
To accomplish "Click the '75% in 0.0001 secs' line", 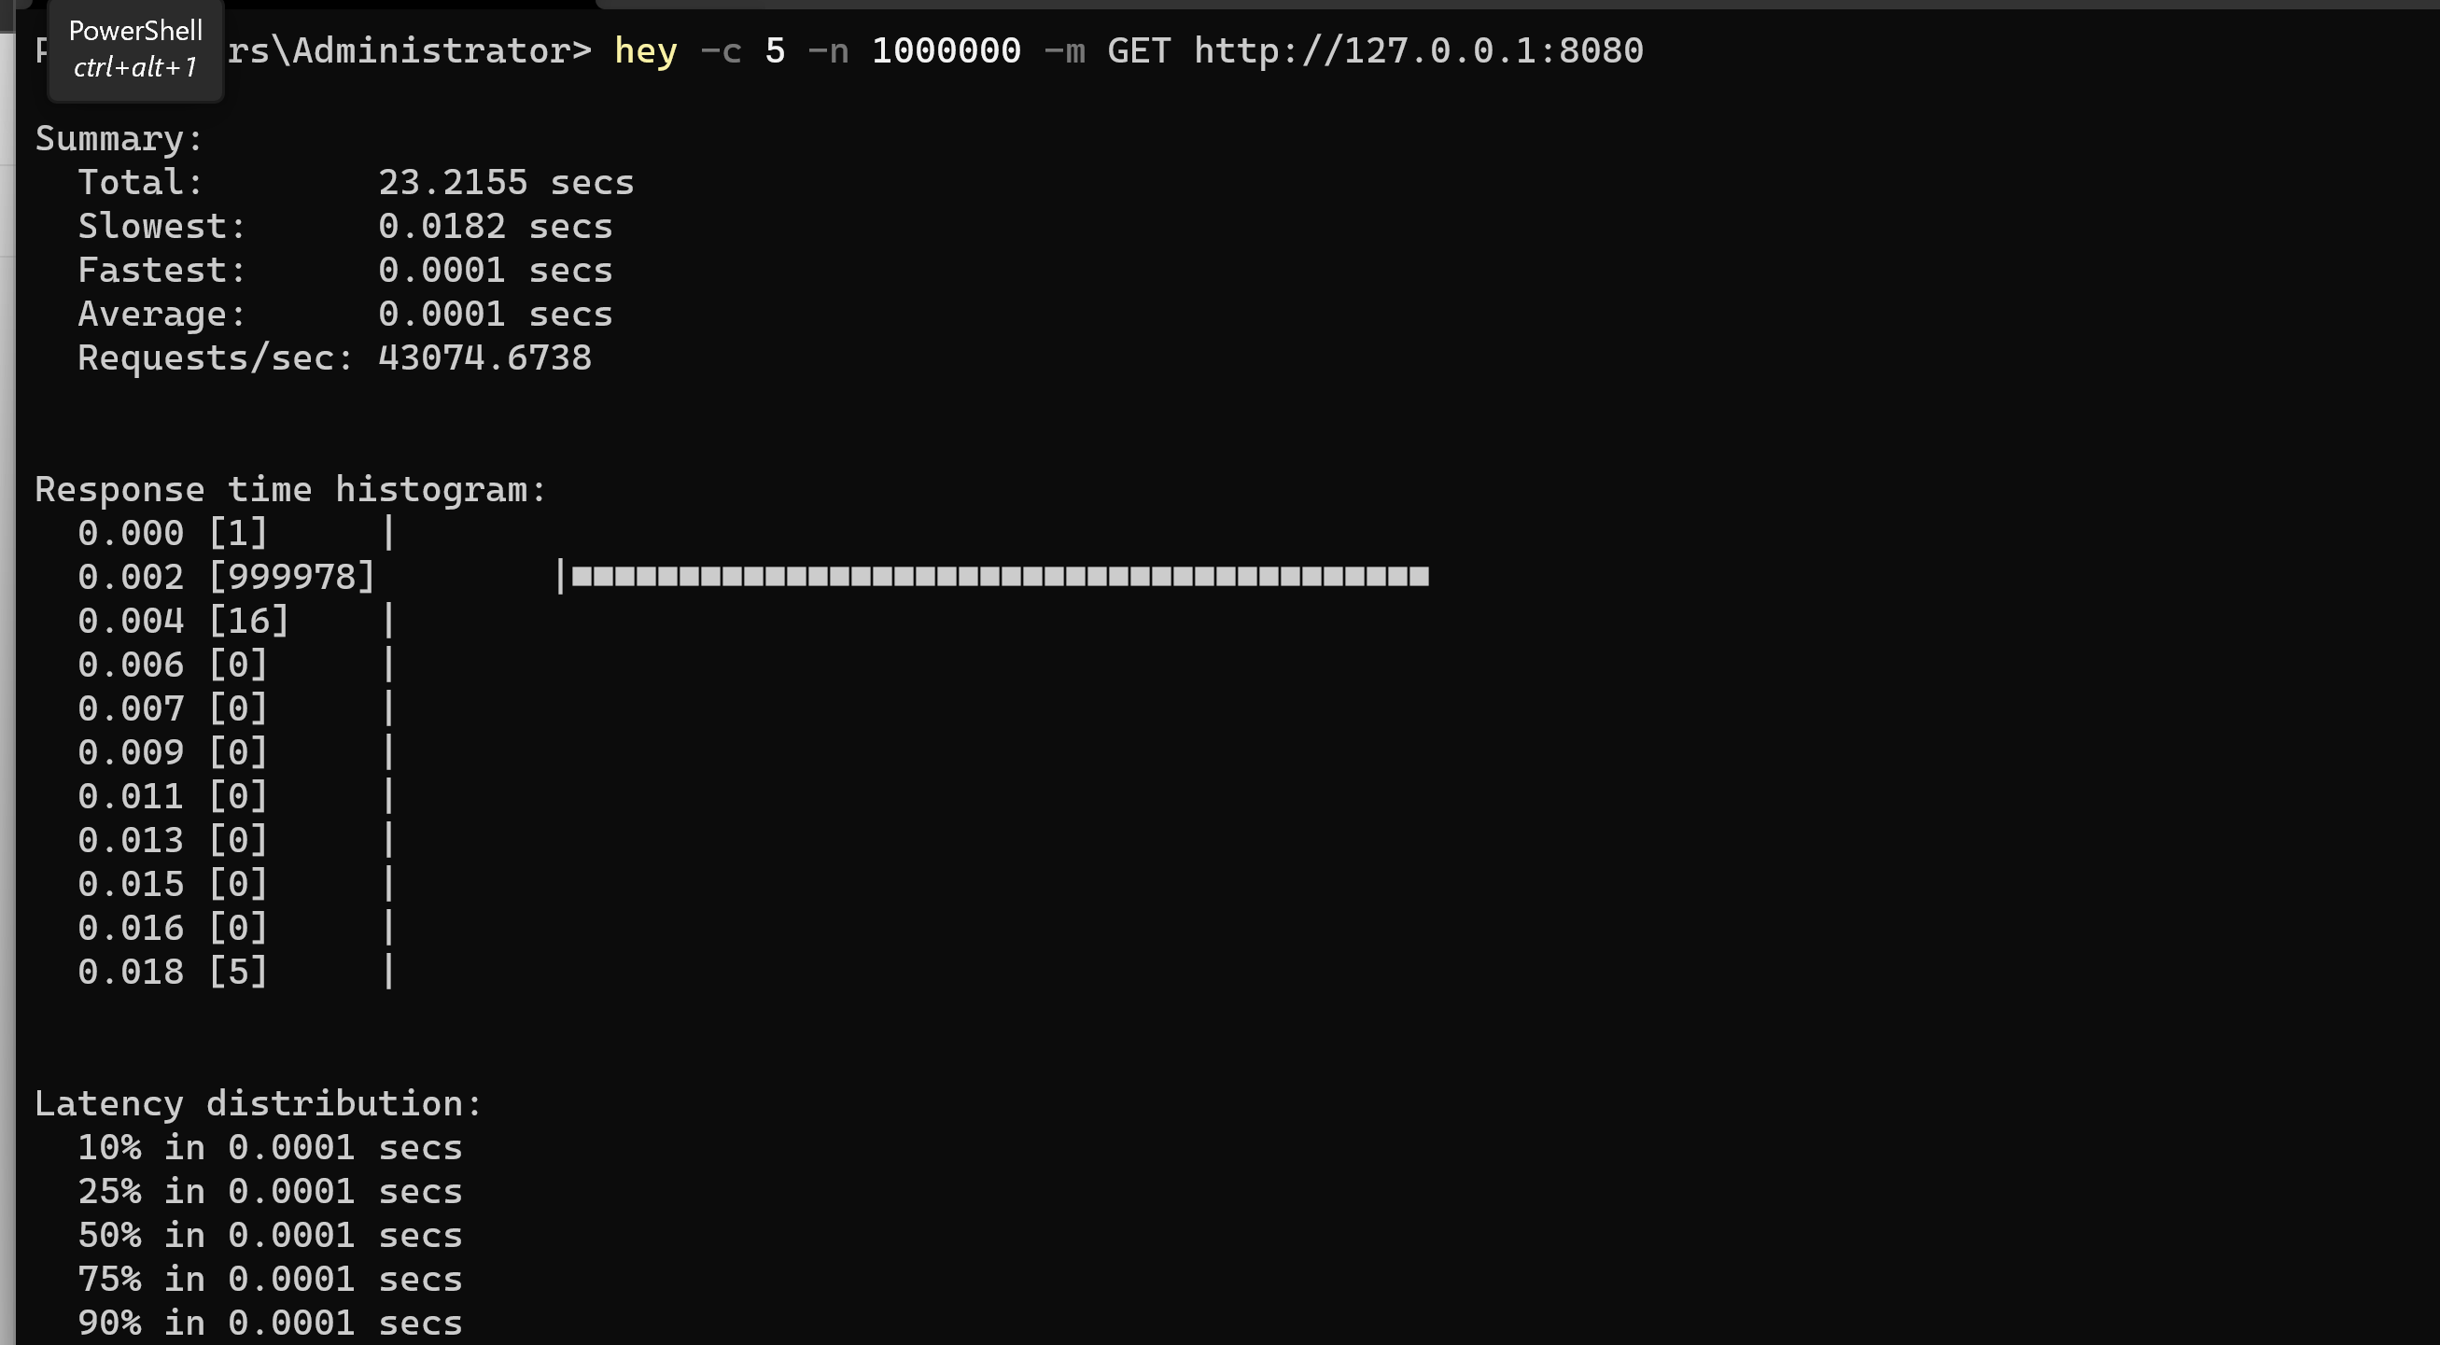I will [270, 1280].
